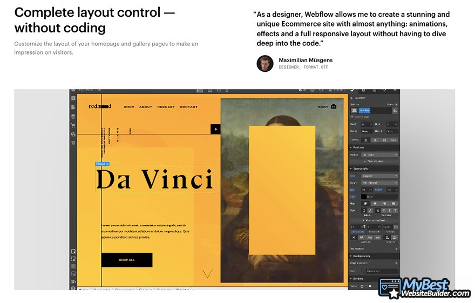Click the transparent background color swatch

pos(363,271)
